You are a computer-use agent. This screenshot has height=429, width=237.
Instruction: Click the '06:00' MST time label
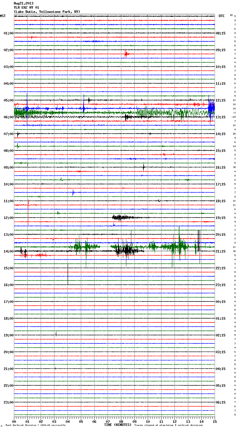[x=8, y=117]
